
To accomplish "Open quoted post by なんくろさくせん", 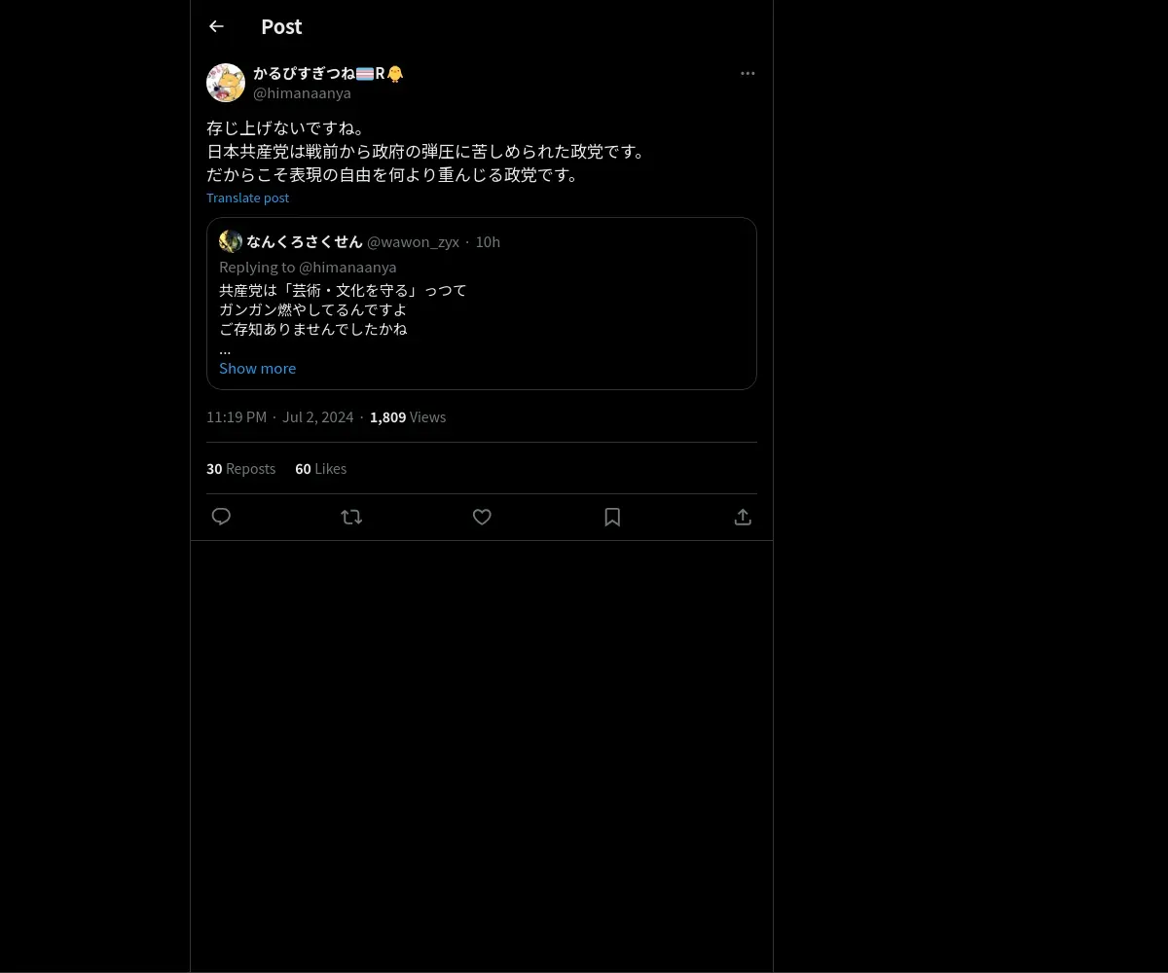I will pyautogui.click(x=482, y=304).
